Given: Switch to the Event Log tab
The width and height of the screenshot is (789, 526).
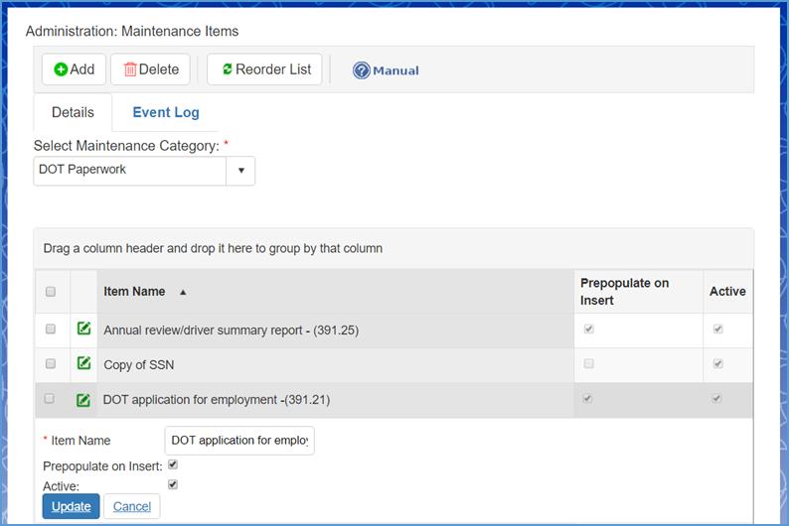Looking at the screenshot, I should [166, 113].
